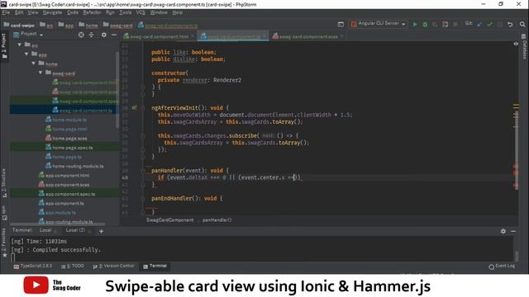Viewport: 529px width, 297px height.
Task: Click the panHandler() editor breadcrumb
Action: tap(217, 220)
